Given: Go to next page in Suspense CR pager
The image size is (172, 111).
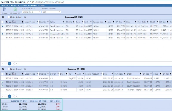Looking at the screenshot, I should pyautogui.click(x=13, y=96).
